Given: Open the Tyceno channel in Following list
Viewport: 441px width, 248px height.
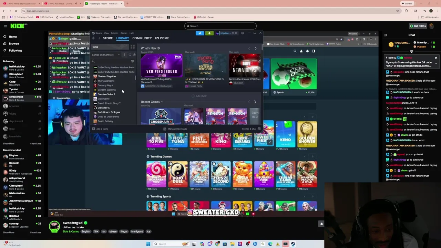Looking at the screenshot, I should point(21,91).
